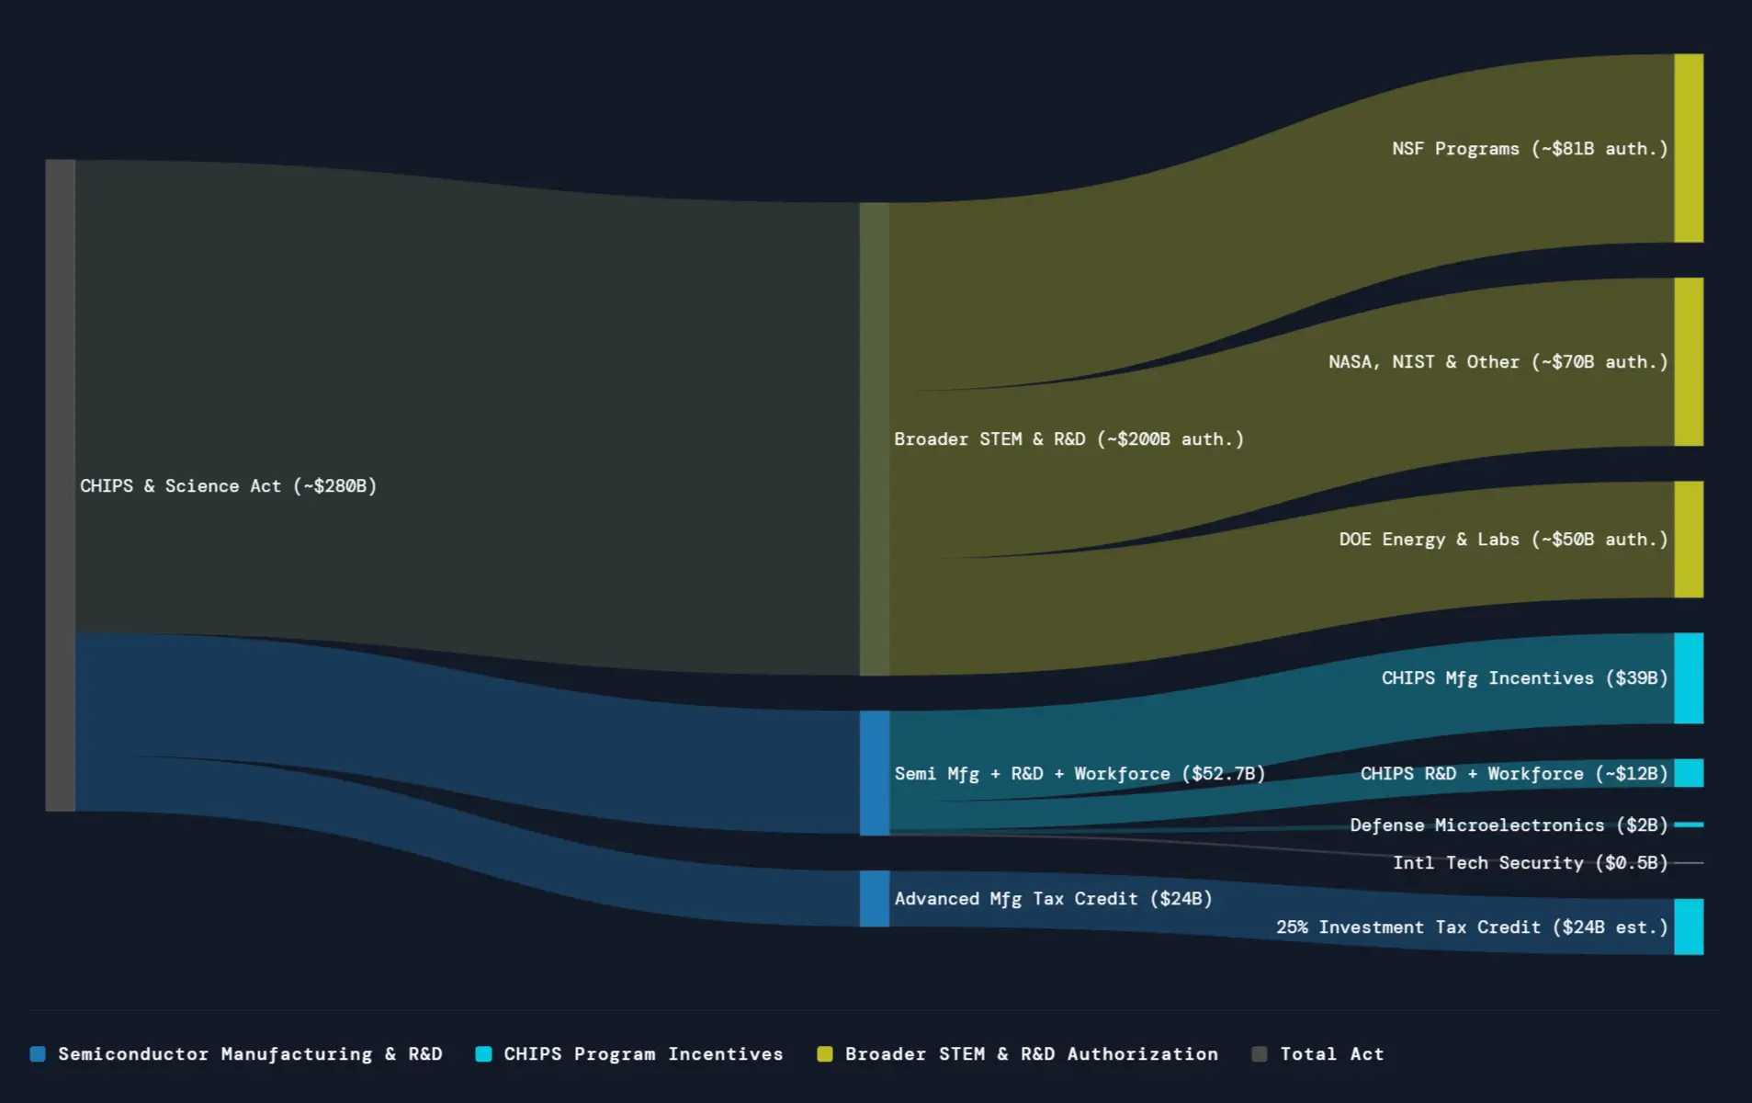
Task: Expand the Broader STEM & R&D node
Action: coord(871,438)
